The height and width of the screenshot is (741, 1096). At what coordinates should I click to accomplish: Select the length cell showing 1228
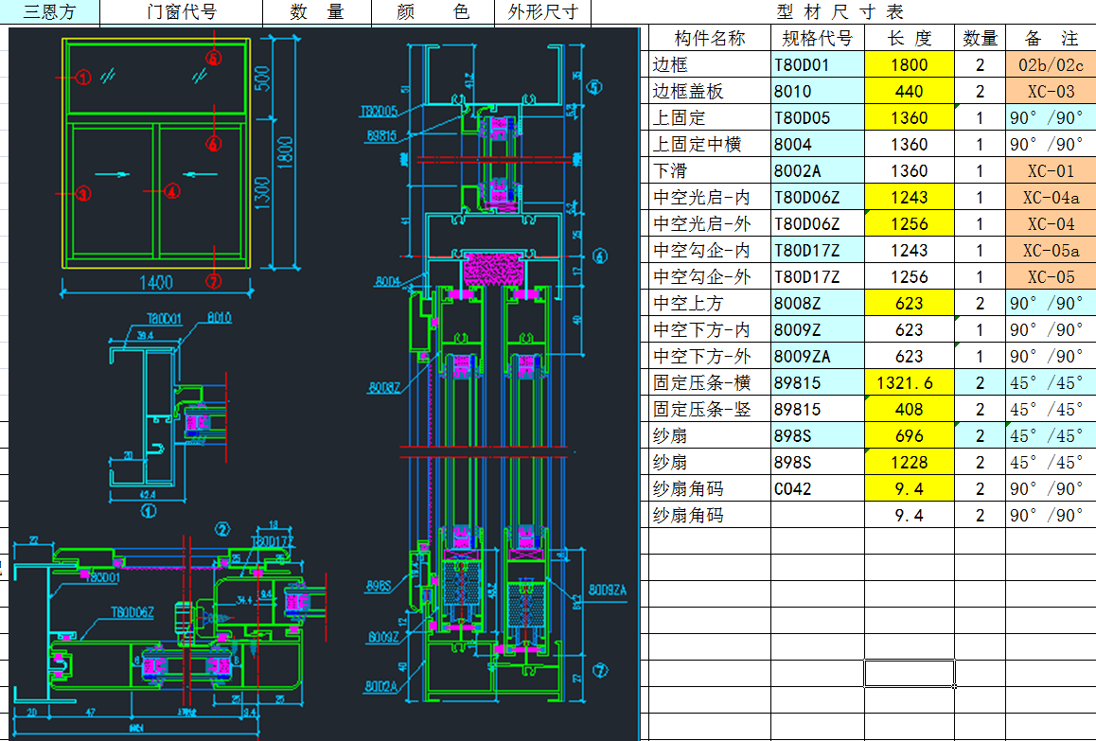(x=909, y=463)
